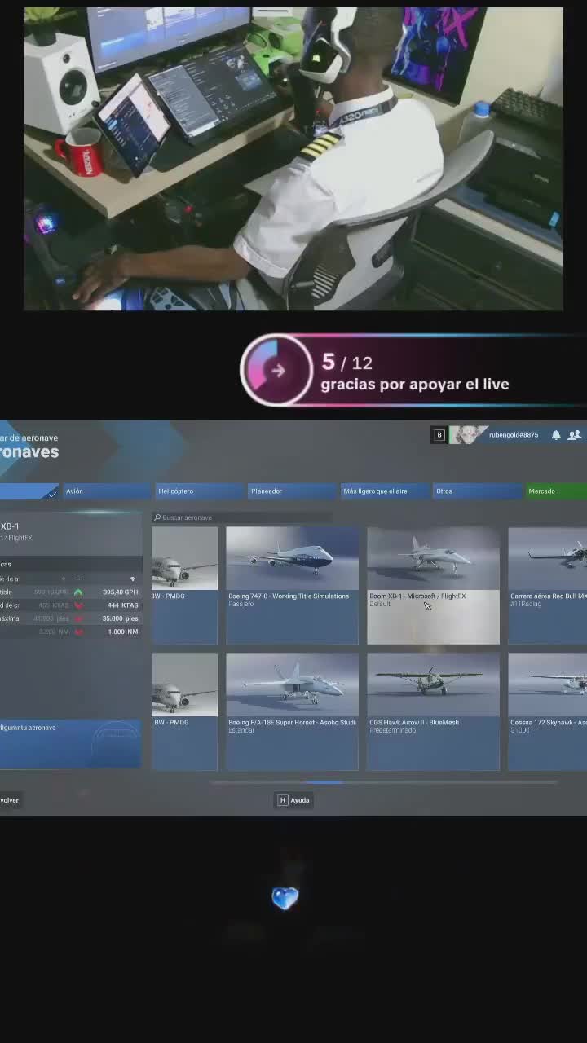Select the Avión filter tab

(x=107, y=491)
